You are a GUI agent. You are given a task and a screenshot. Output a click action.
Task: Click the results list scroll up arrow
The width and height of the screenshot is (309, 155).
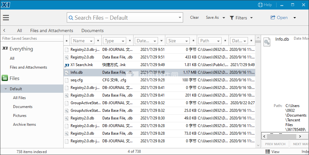click(258, 37)
